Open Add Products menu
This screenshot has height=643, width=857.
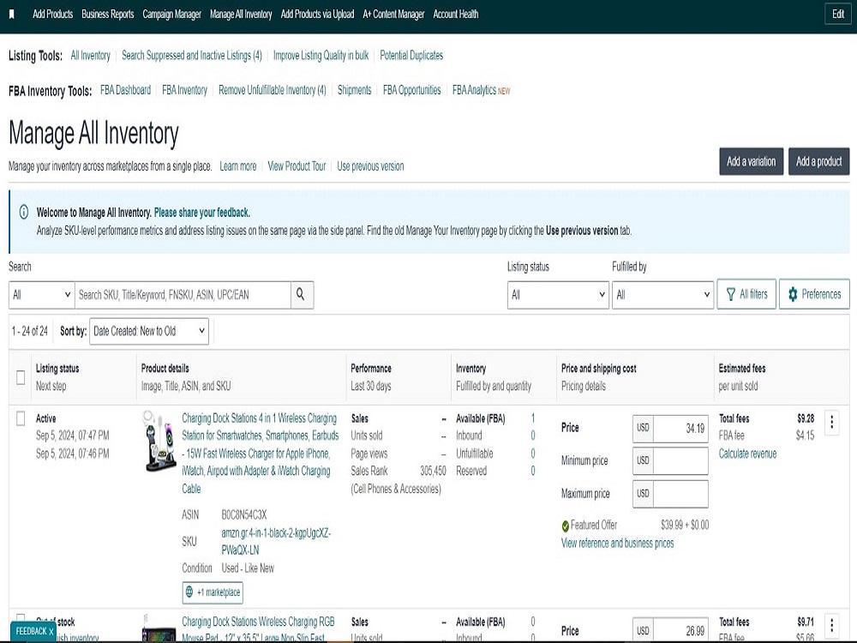(52, 15)
